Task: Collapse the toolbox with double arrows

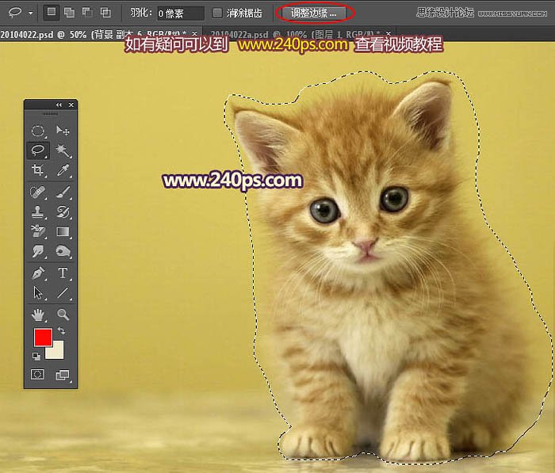Action: [x=59, y=105]
